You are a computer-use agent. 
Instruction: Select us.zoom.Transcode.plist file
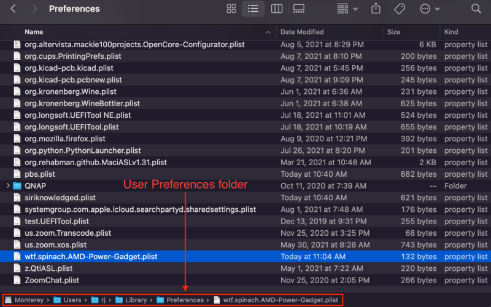pyautogui.click(x=68, y=233)
